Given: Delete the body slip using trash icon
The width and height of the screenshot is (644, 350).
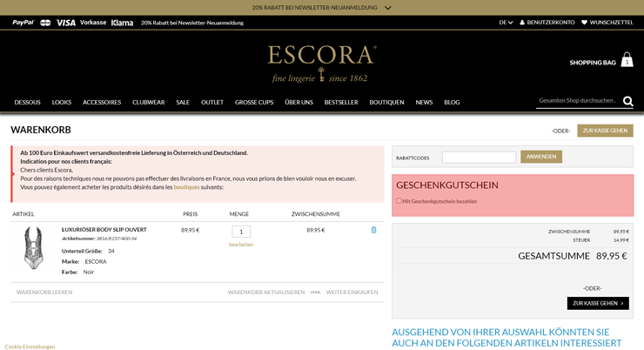Looking at the screenshot, I should 373,230.
